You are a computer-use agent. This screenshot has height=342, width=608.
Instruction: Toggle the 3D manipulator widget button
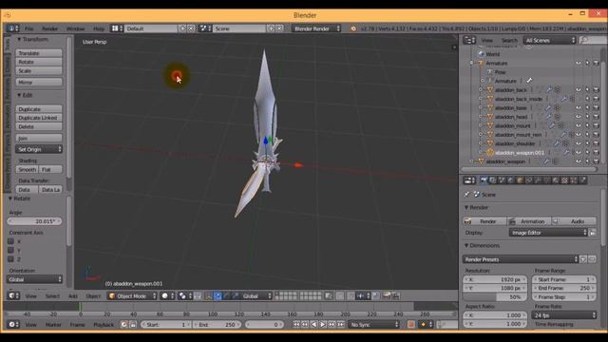coord(208,295)
